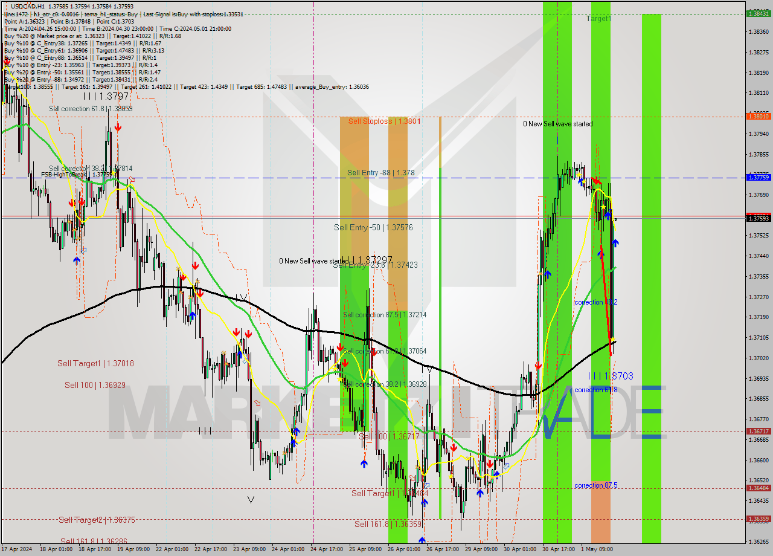Screen dimensions: 773x556
Task: Click the '26 Apr 17:00' time label
Action: [443, 549]
